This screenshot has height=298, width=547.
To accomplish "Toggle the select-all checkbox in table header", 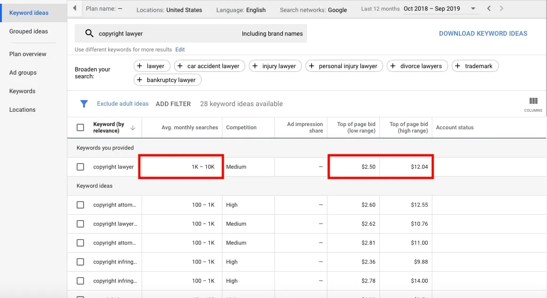I will click(x=80, y=127).
